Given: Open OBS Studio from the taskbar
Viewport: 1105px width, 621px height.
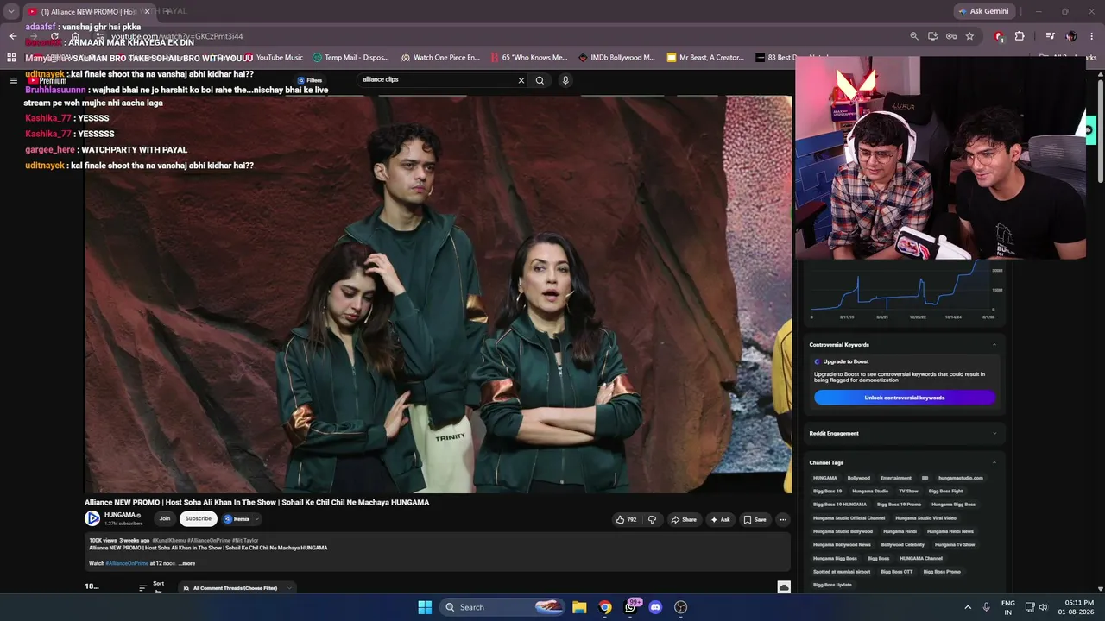Looking at the screenshot, I should tap(680, 607).
